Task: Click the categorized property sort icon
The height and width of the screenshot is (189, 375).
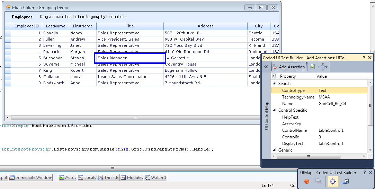Action: point(275,76)
